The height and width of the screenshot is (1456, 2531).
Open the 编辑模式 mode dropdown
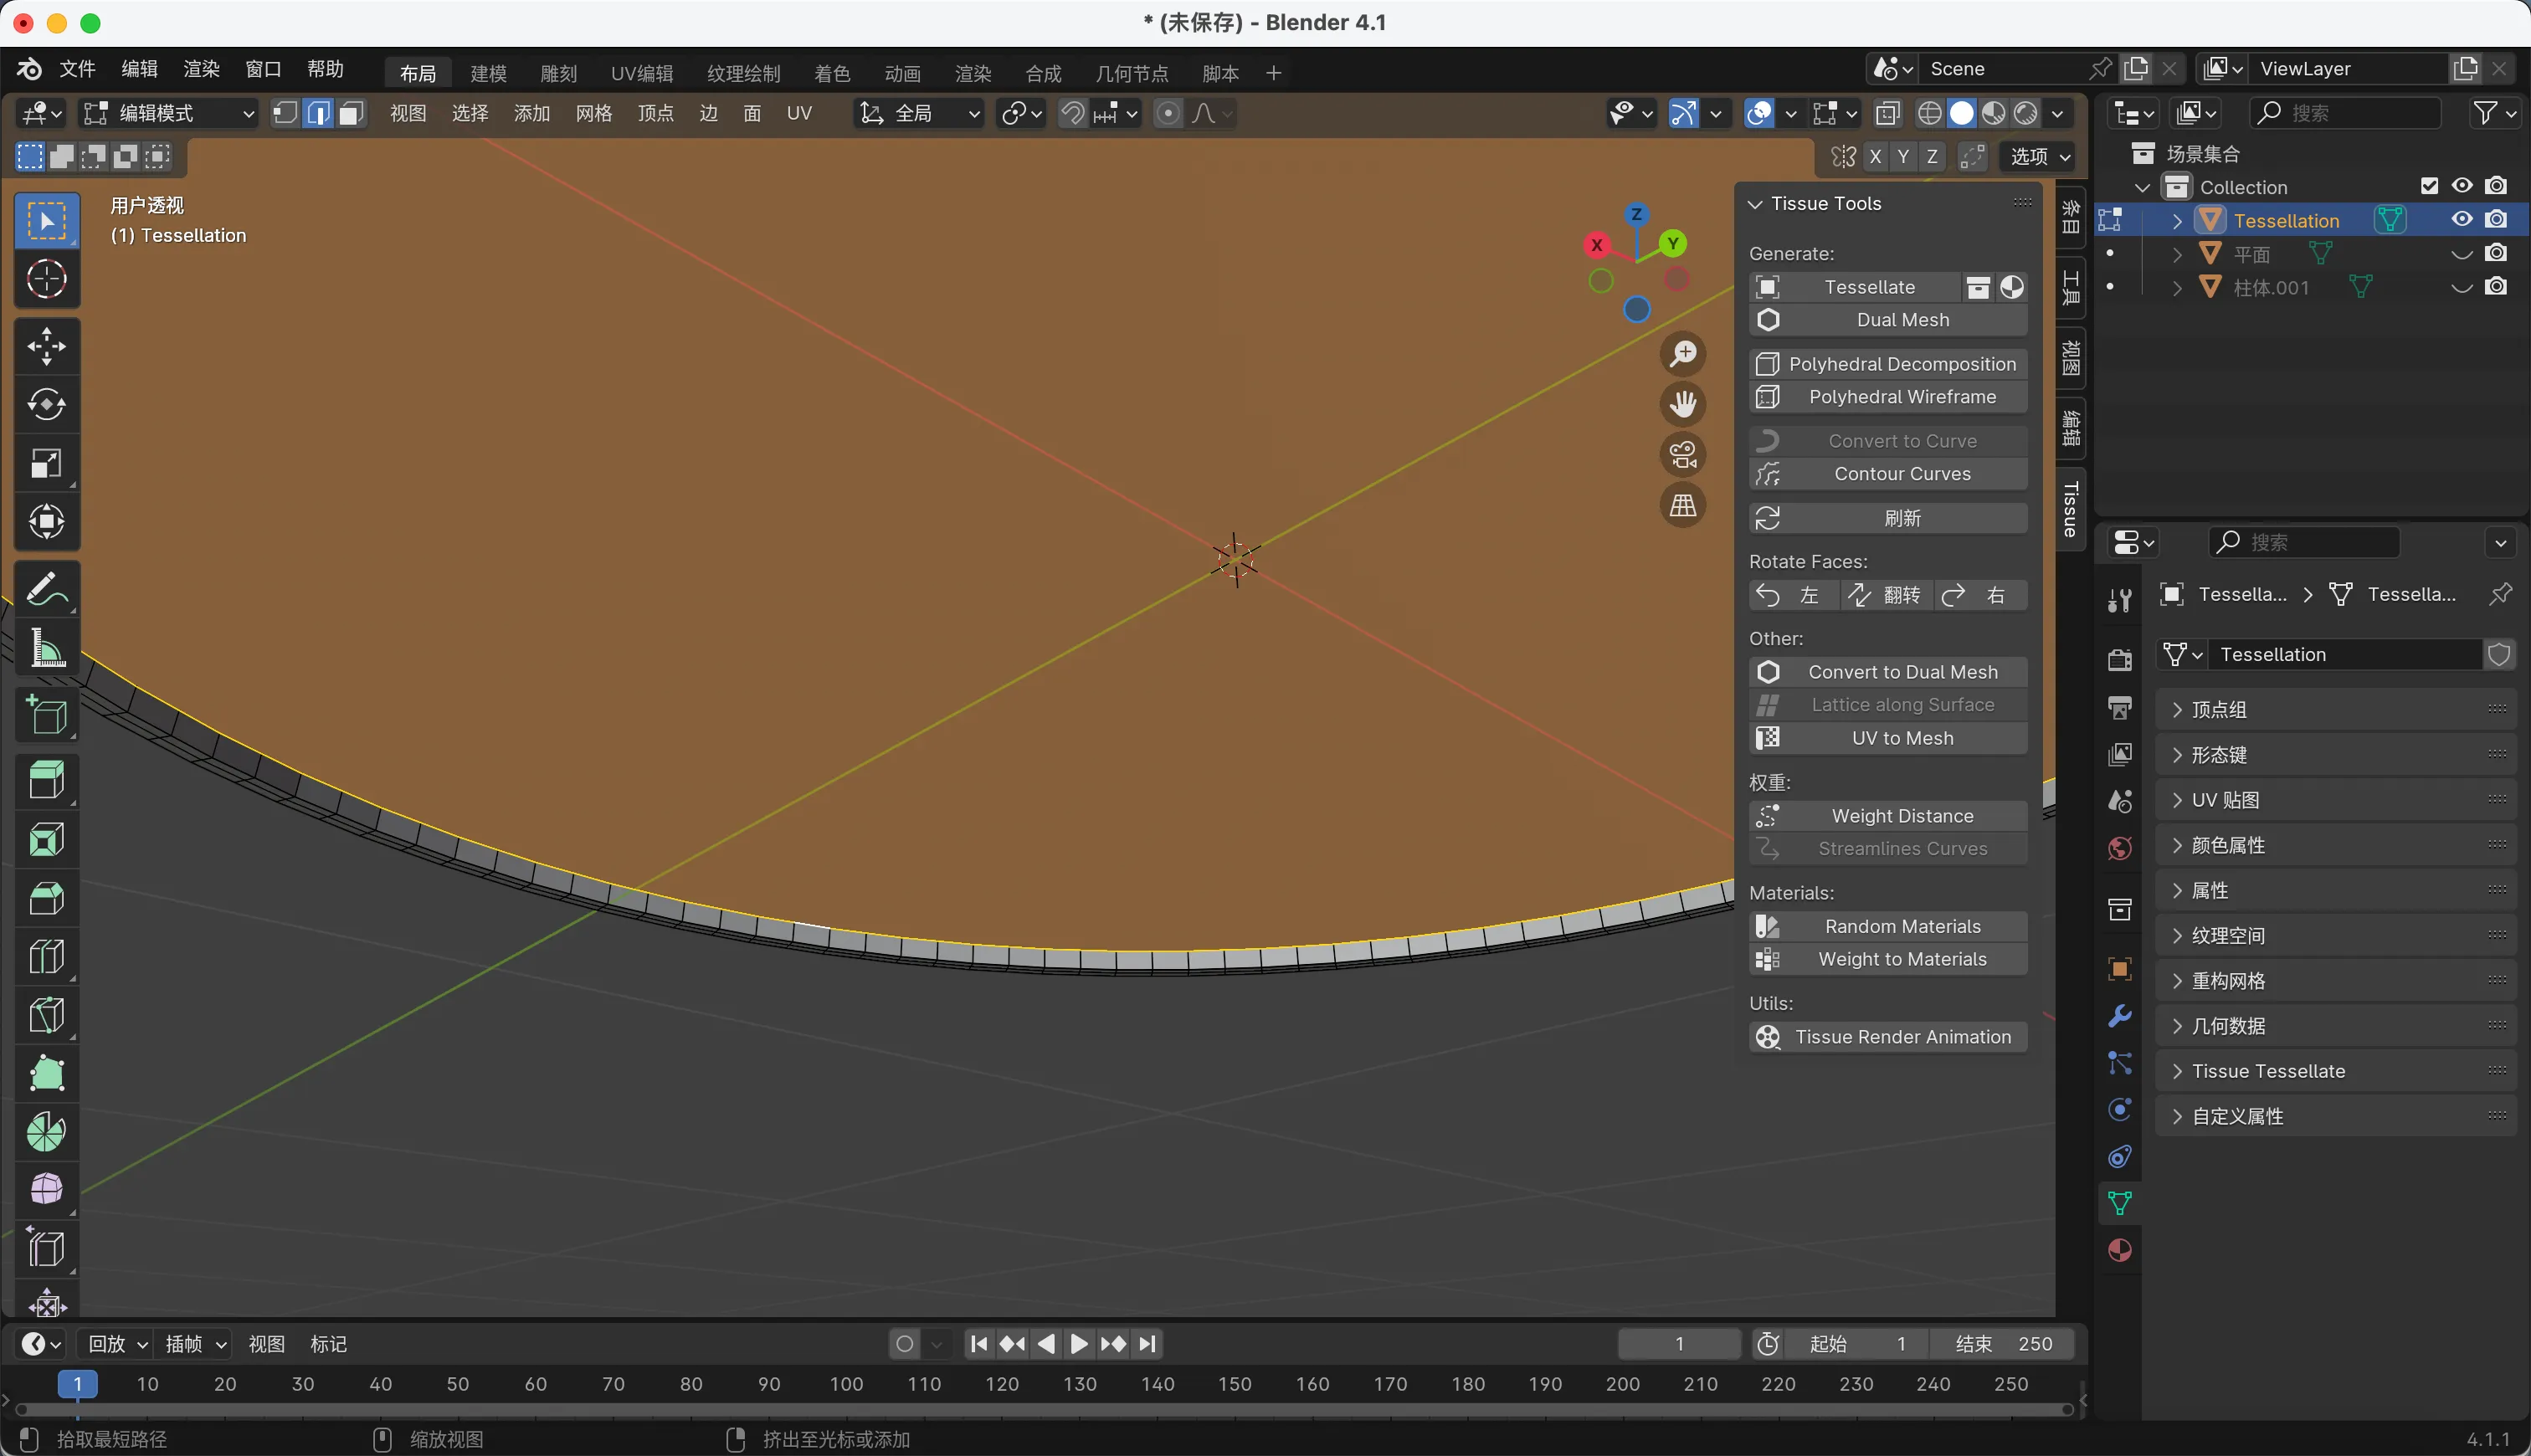[x=168, y=113]
